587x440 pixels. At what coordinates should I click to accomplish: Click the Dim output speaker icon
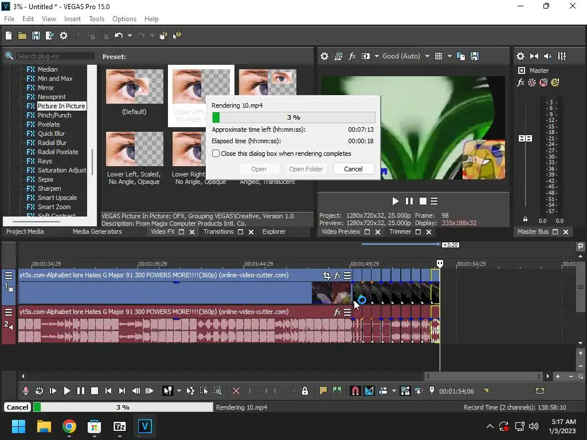point(547,56)
